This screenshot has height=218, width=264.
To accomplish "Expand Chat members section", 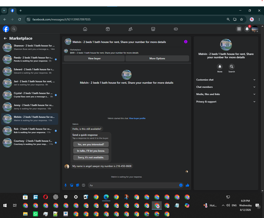I will coord(226,87).
